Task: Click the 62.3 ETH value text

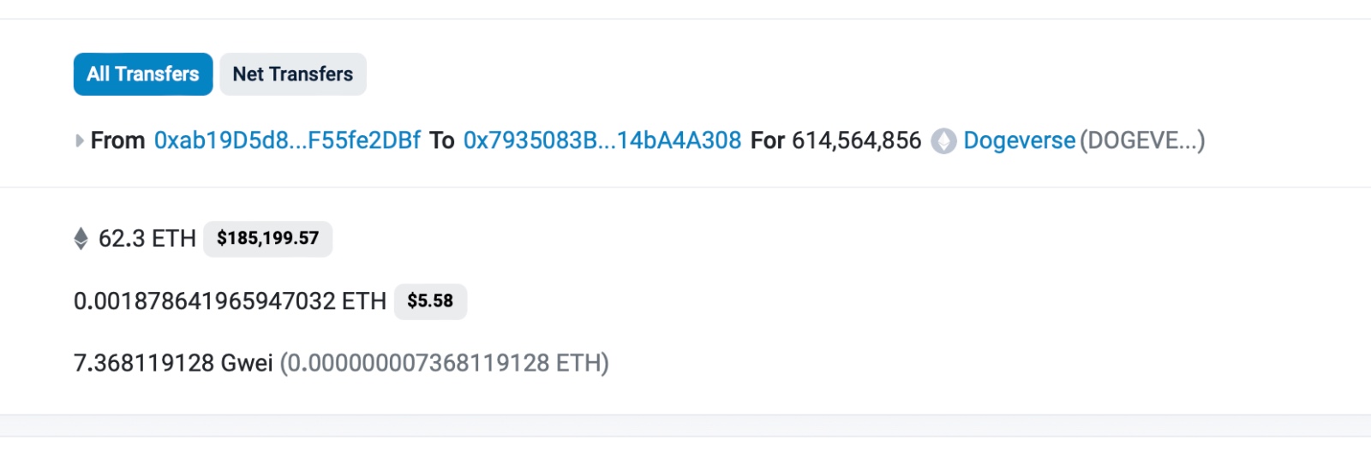Action: click(147, 238)
